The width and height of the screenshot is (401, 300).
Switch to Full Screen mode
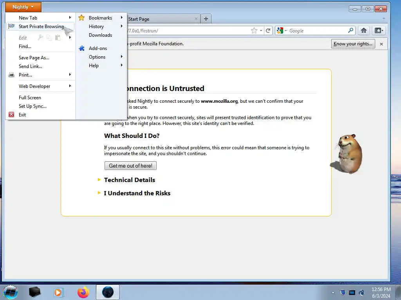point(30,97)
